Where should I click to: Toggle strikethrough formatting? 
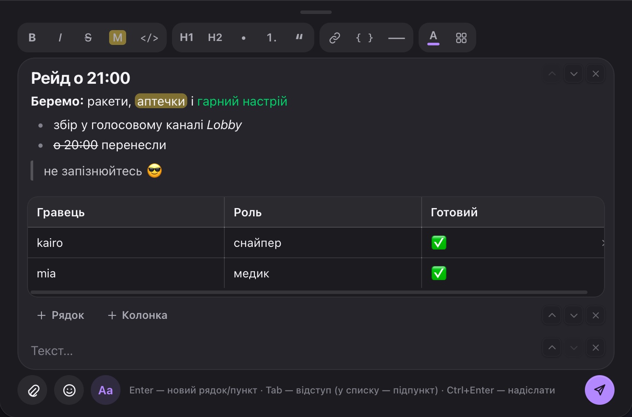click(88, 38)
